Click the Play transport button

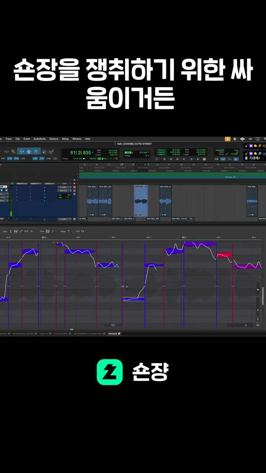pyautogui.click(x=198, y=159)
